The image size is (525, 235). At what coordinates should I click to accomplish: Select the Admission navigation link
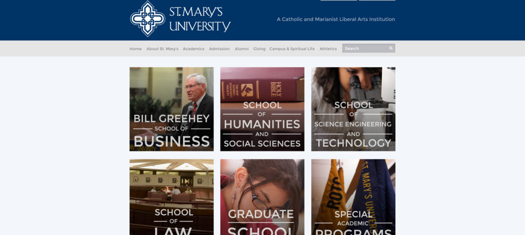point(219,49)
